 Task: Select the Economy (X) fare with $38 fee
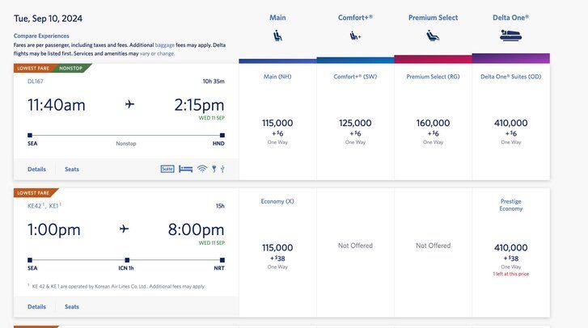277,252
